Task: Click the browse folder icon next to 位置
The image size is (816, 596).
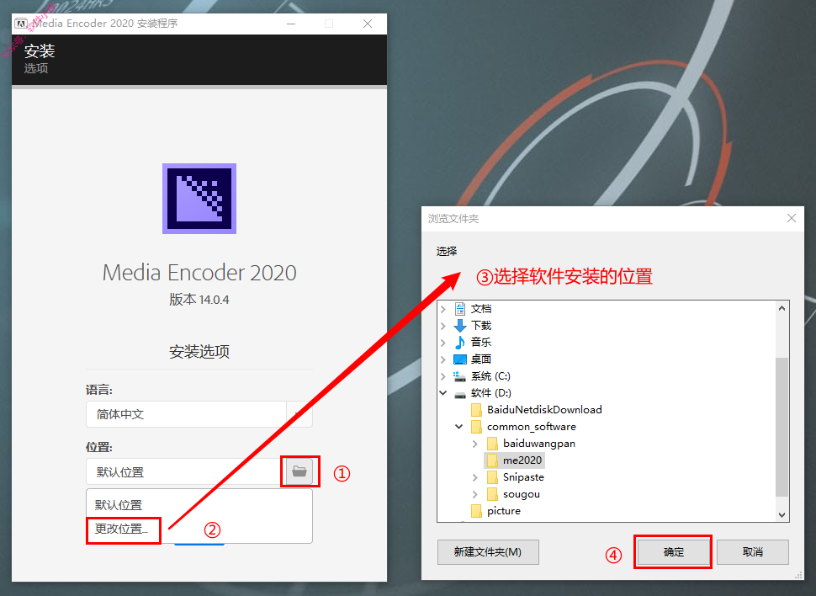Action: tap(299, 471)
